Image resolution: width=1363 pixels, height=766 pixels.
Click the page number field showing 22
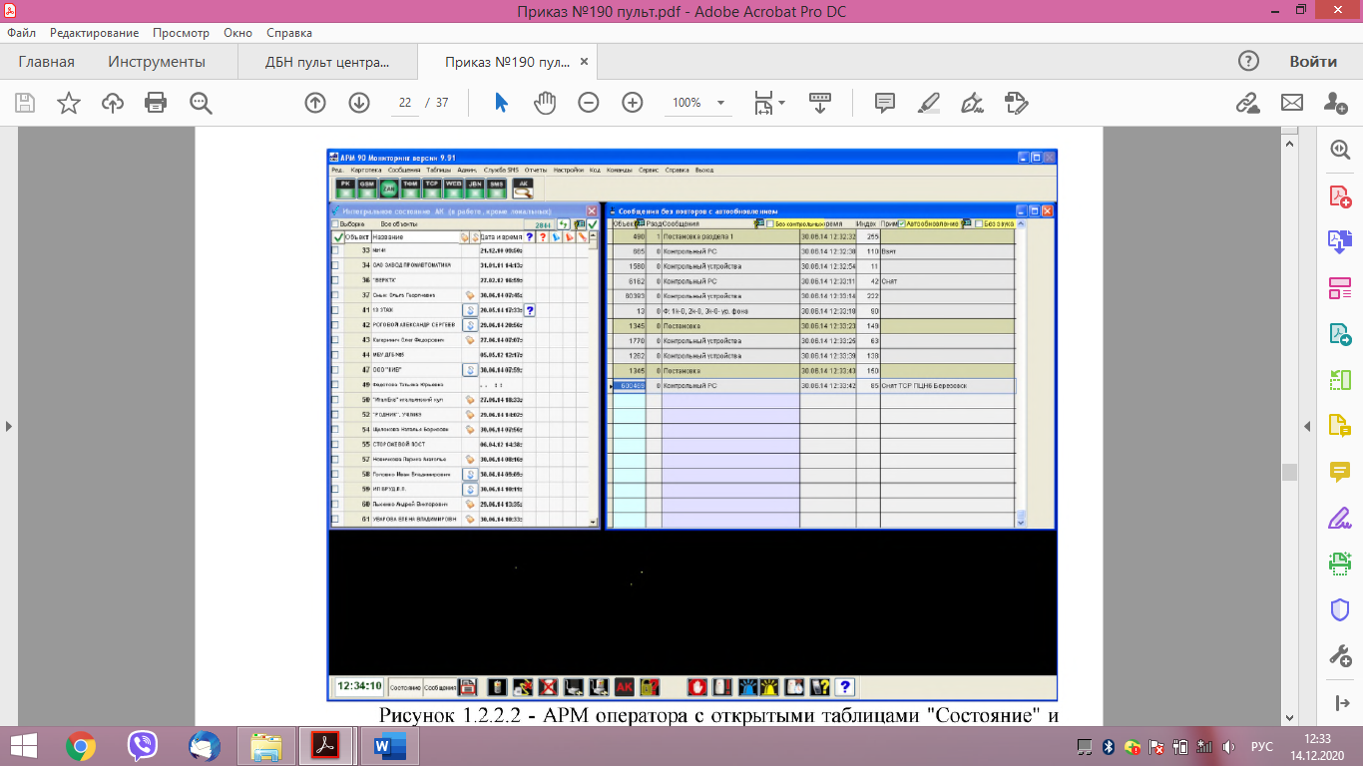point(405,103)
